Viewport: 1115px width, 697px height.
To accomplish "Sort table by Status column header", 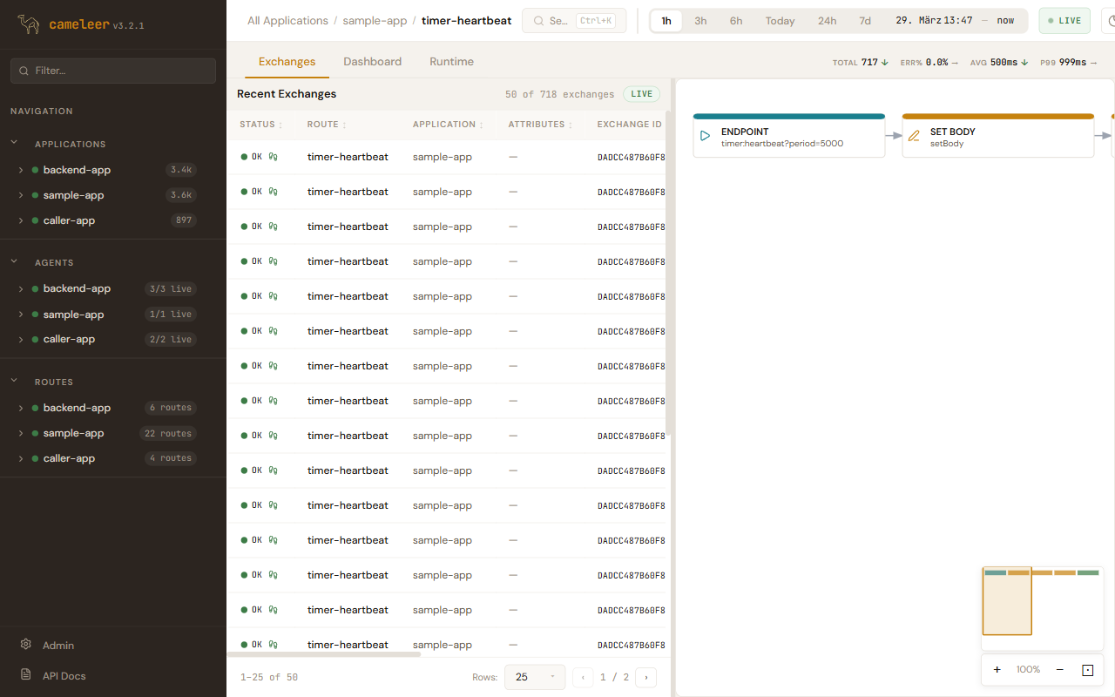I will pos(260,125).
